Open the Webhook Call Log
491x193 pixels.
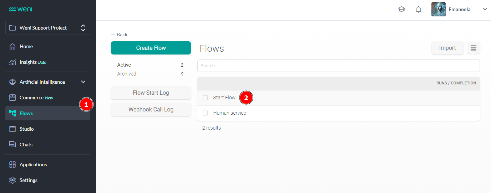(x=151, y=110)
